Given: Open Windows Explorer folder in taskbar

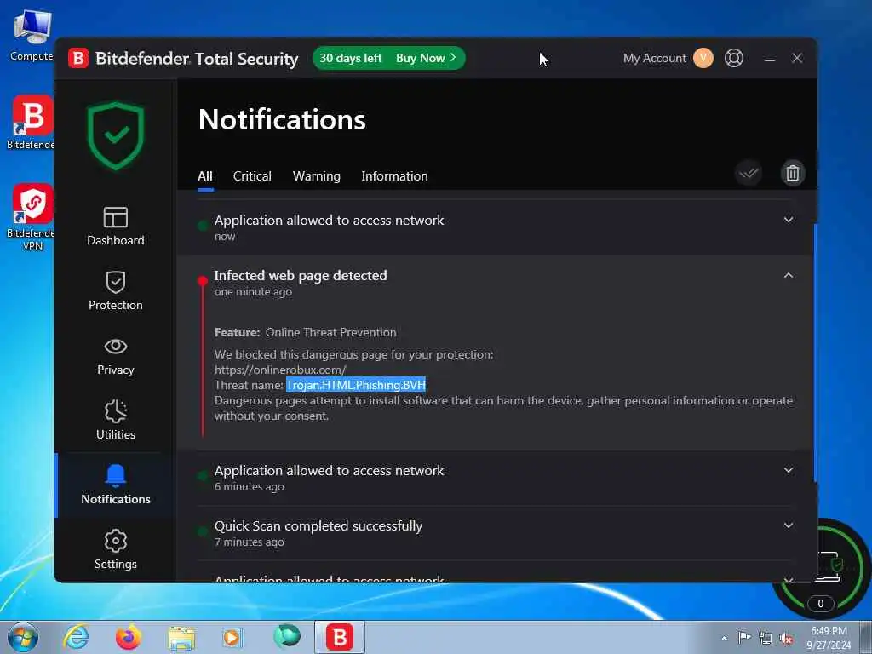Looking at the screenshot, I should pyautogui.click(x=181, y=638).
